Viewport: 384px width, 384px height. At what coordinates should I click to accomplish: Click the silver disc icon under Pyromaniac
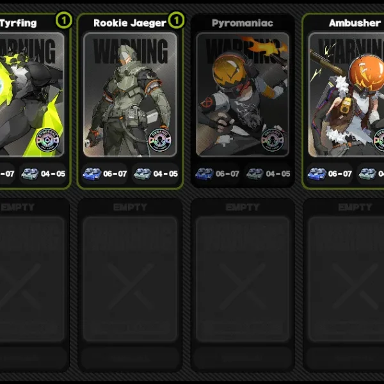(255, 174)
